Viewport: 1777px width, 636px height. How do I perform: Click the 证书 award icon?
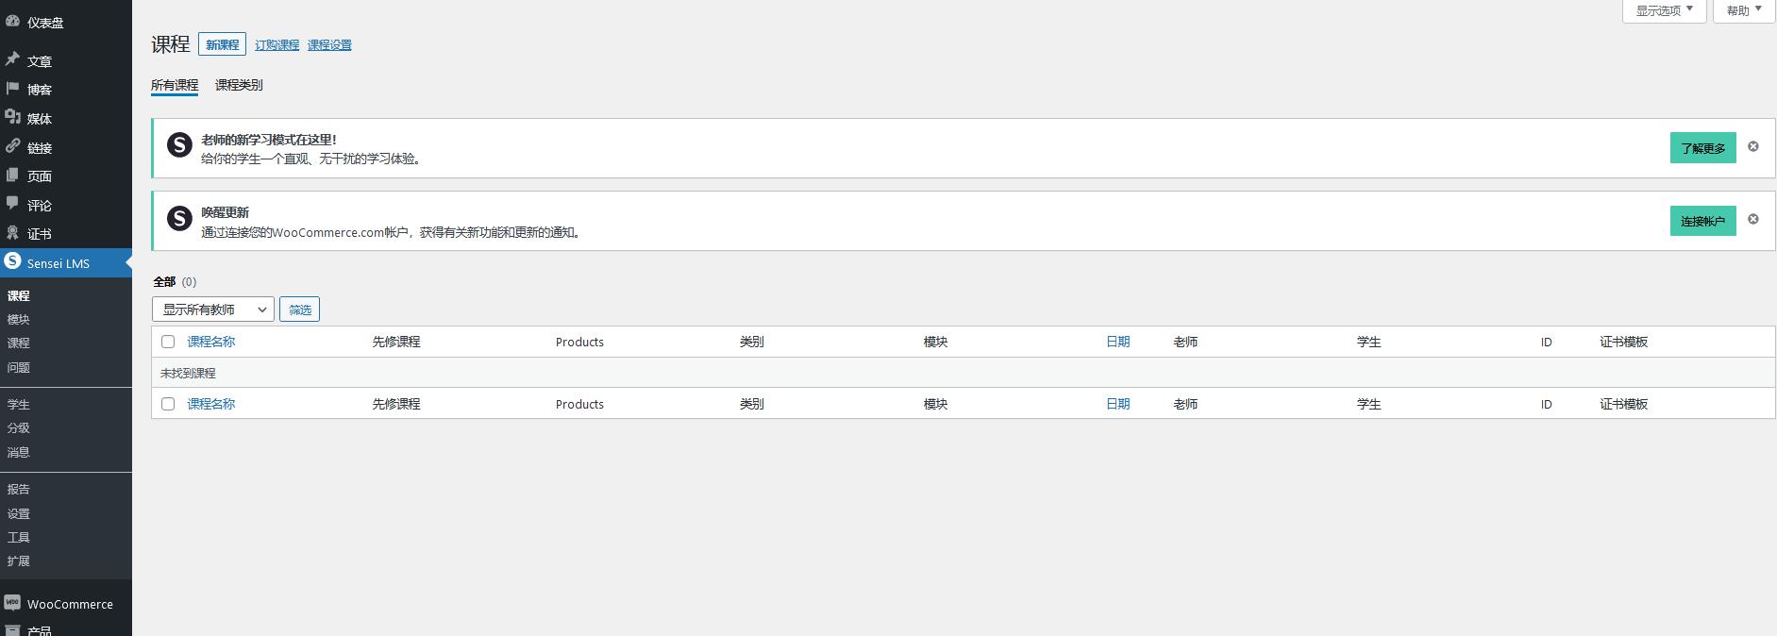[12, 232]
